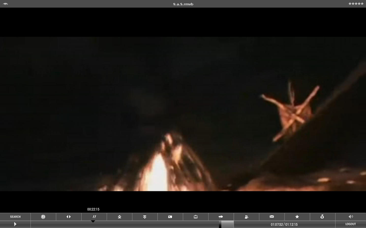Click the eye icon in the title bar
Screen dimensions: 366x228
click(x=5, y=4)
